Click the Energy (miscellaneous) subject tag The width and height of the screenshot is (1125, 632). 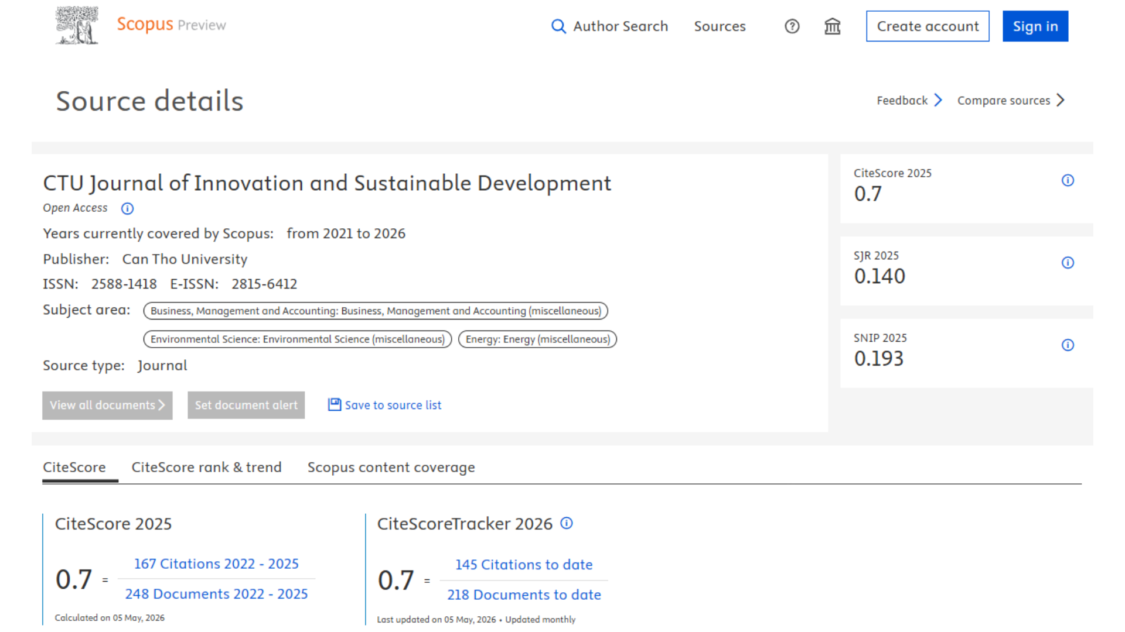coord(537,339)
